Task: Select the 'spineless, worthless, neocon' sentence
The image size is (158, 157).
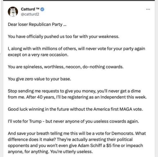Action: [66, 67]
